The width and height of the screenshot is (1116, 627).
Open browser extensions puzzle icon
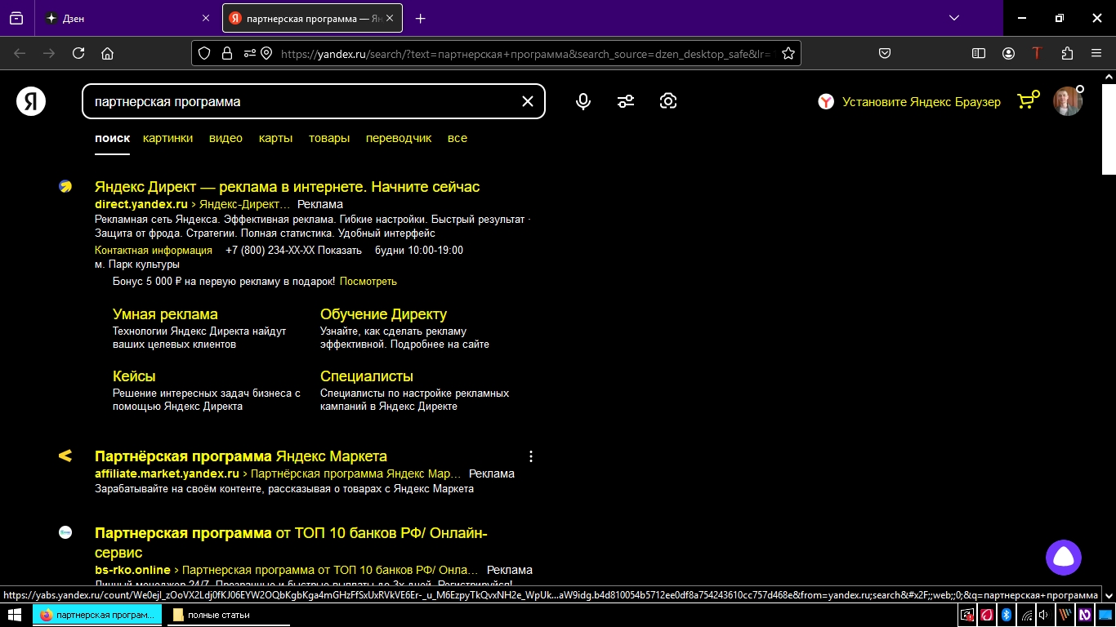click(x=1067, y=53)
